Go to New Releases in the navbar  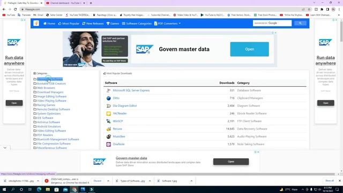93,24
